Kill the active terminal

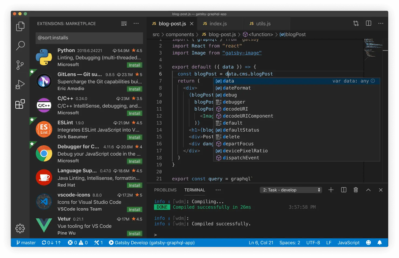pos(356,190)
